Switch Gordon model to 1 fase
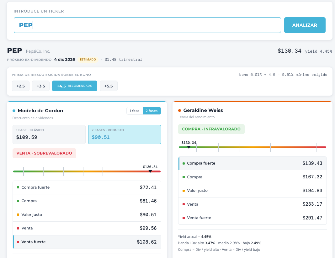The height and width of the screenshot is (258, 335). [x=135, y=111]
